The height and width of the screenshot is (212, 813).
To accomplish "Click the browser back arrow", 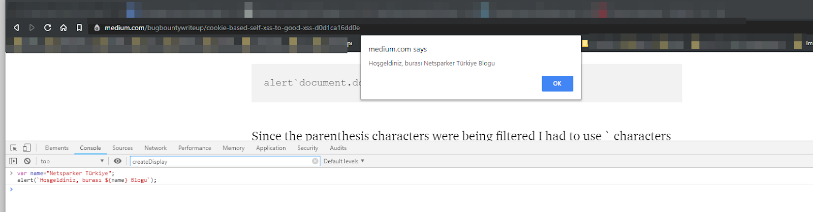I will pyautogui.click(x=16, y=27).
